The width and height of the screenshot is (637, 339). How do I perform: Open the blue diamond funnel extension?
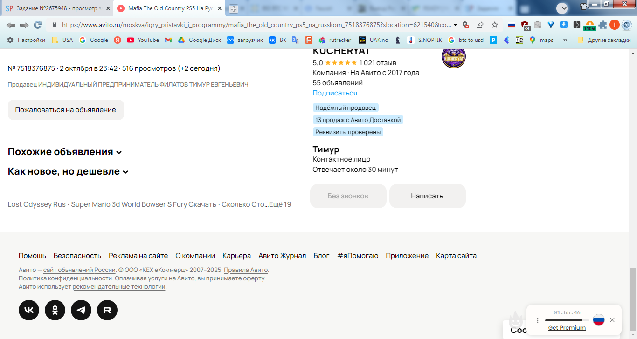(x=551, y=25)
